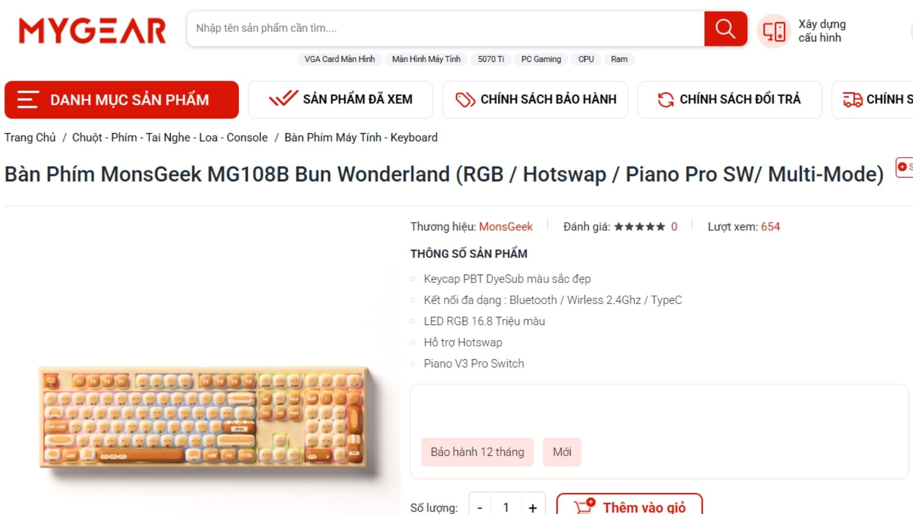Focus the product search input field
The image size is (913, 514).
point(446,29)
